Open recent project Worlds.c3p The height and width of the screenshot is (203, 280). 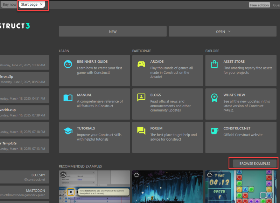click(x=24, y=113)
